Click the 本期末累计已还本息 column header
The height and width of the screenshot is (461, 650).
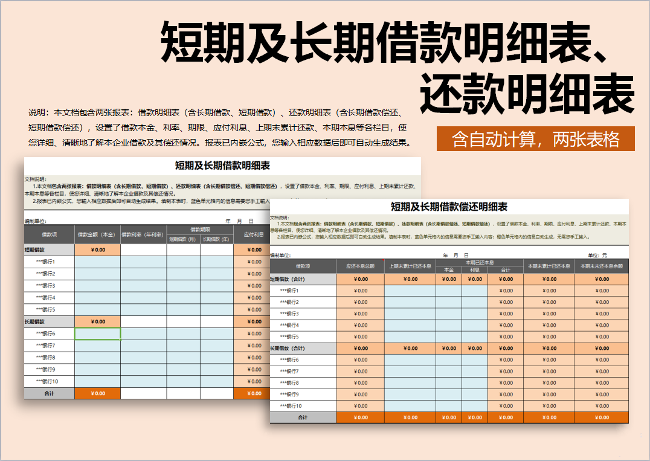(549, 266)
